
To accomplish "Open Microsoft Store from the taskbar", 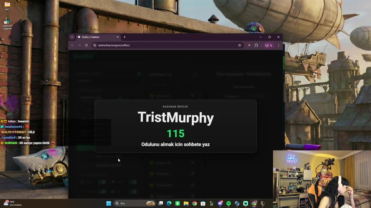I will pos(203,203).
